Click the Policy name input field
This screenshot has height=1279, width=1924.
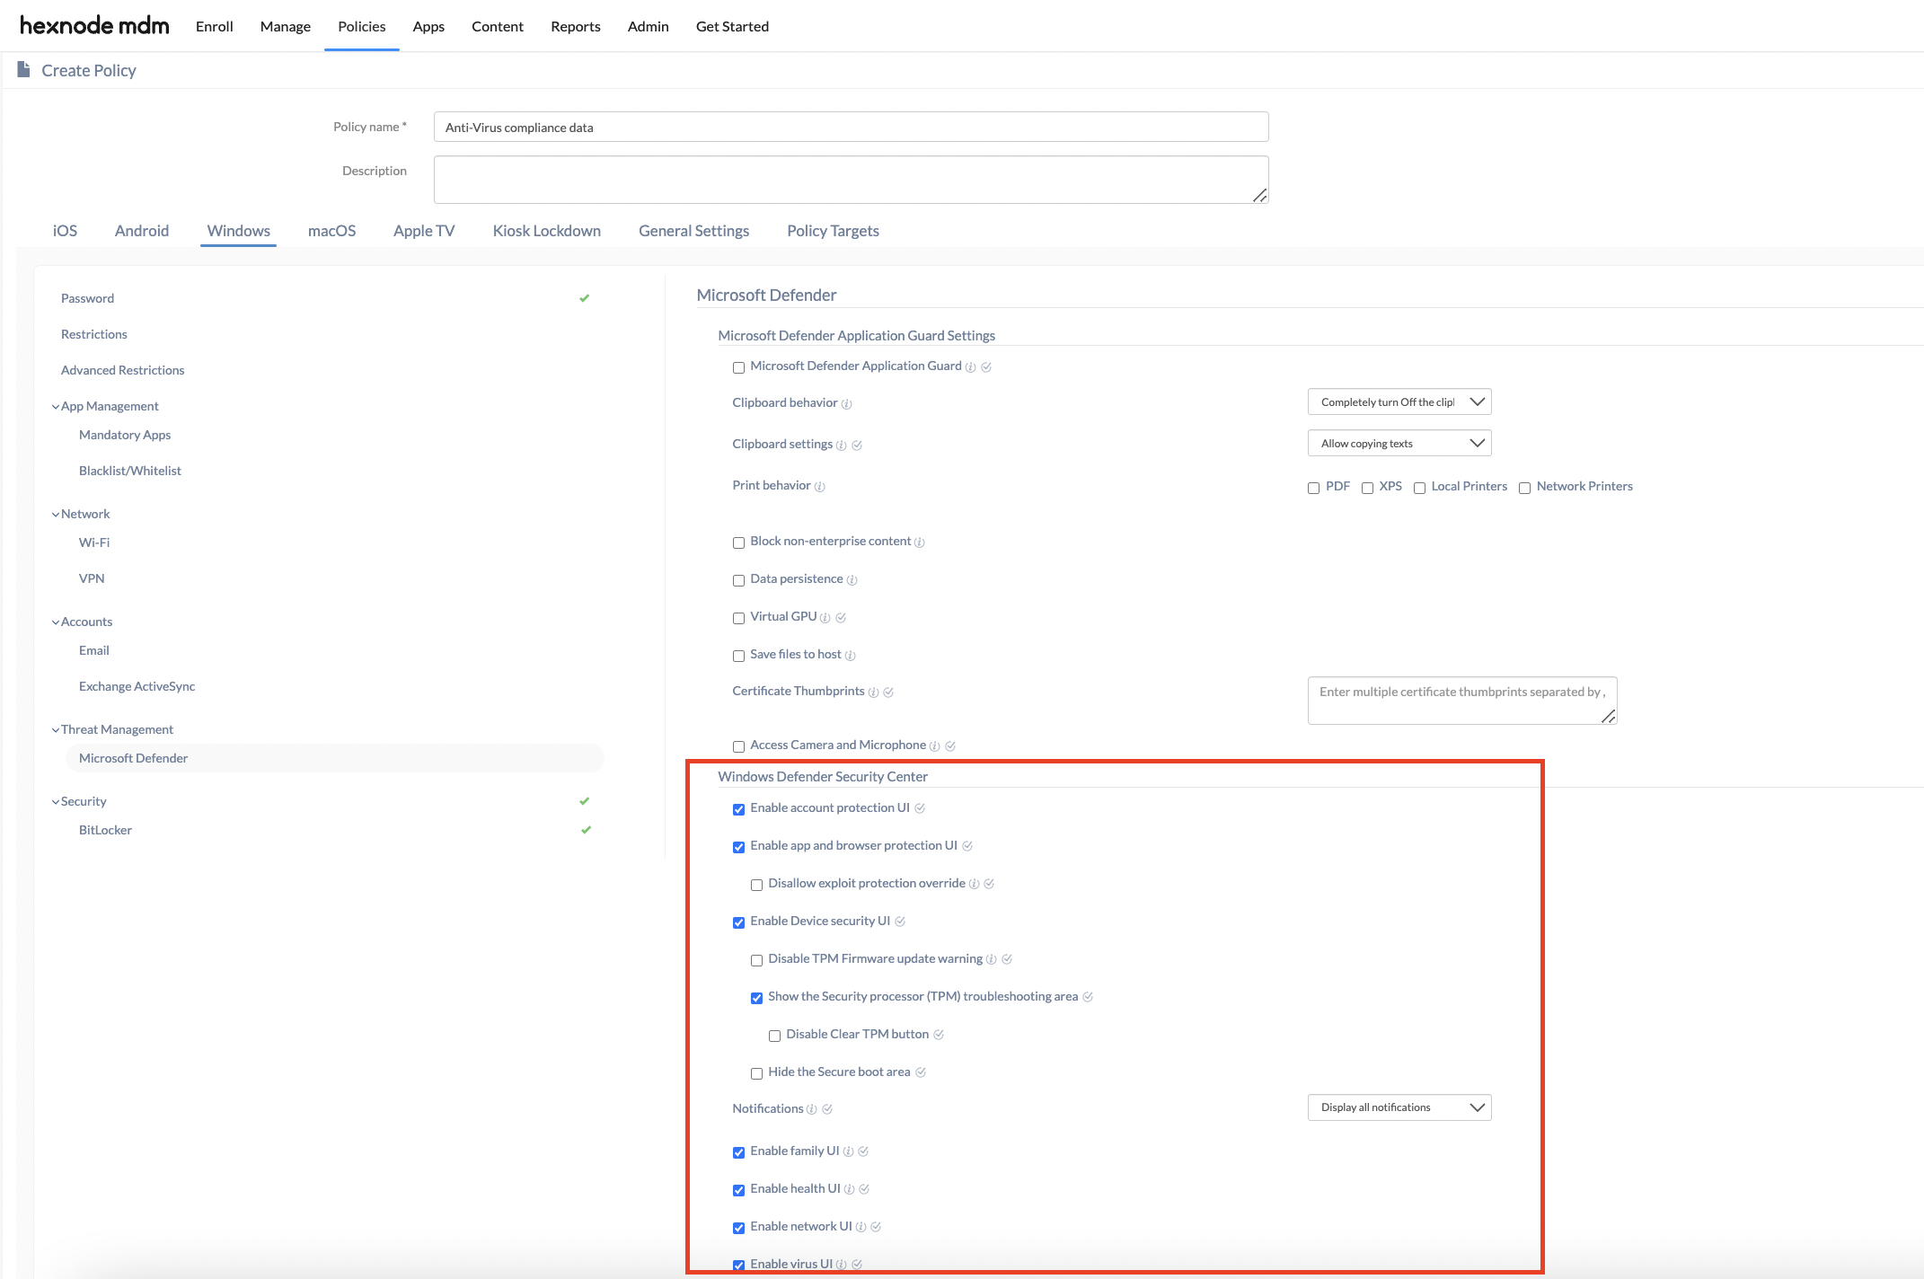click(851, 127)
